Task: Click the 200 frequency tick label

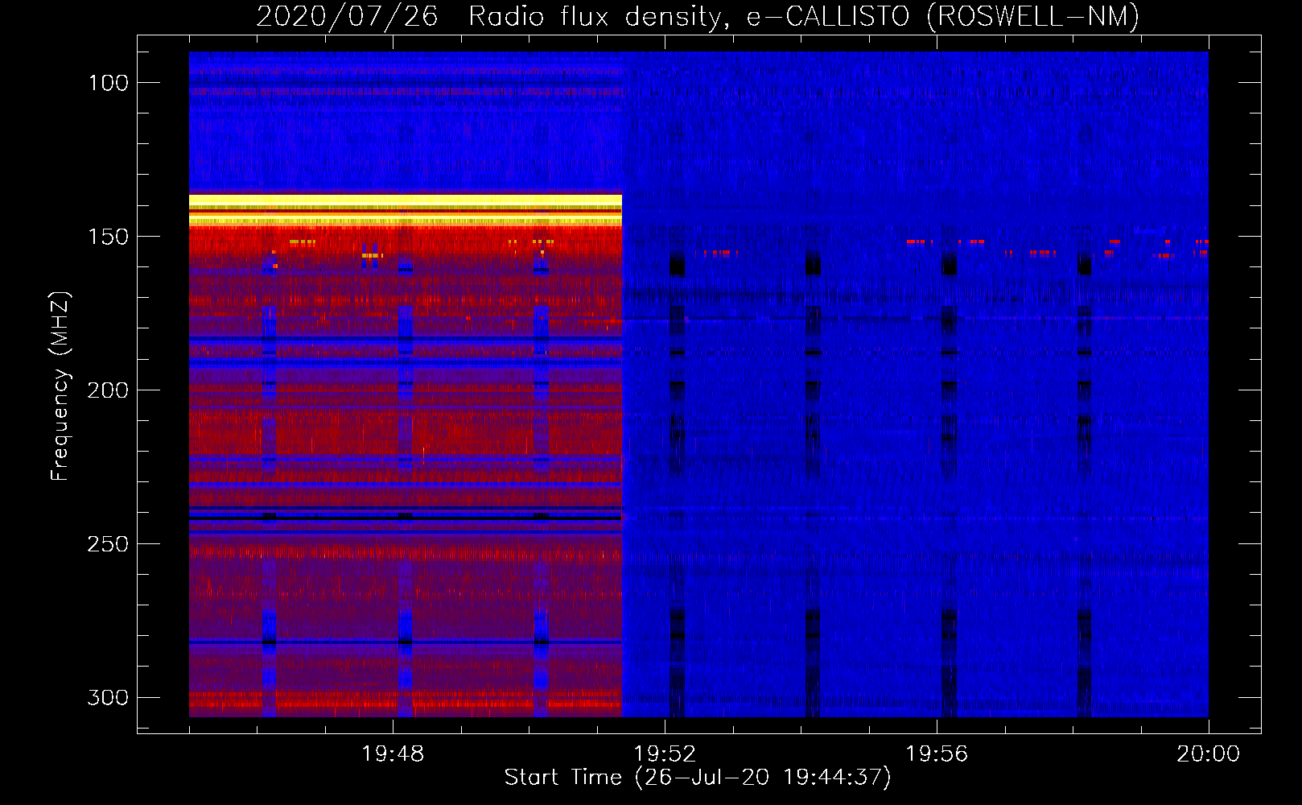Action: tap(108, 390)
